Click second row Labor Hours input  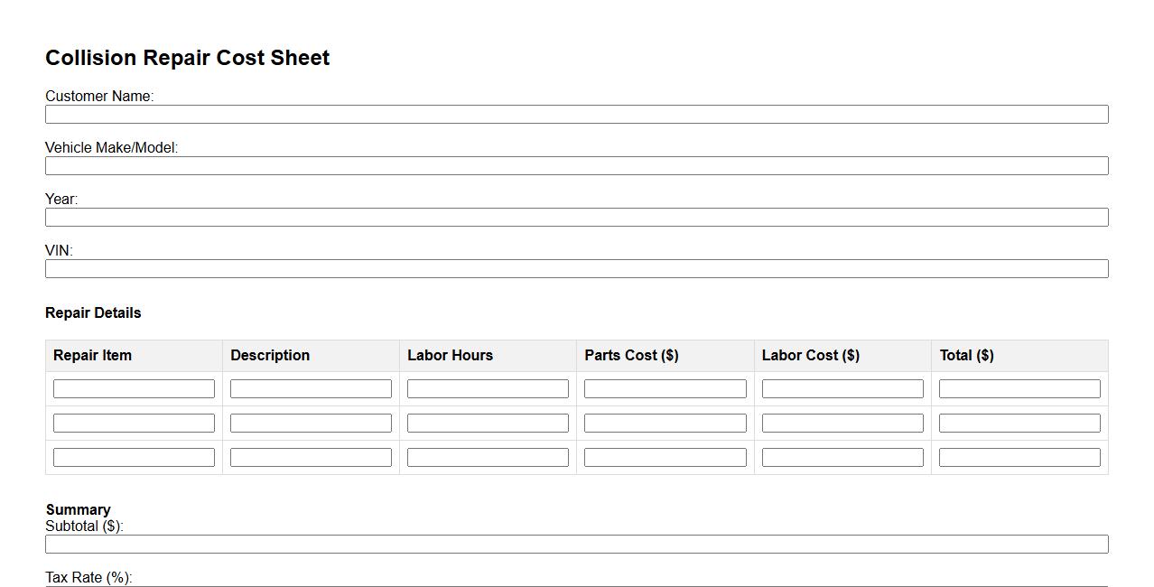[488, 423]
